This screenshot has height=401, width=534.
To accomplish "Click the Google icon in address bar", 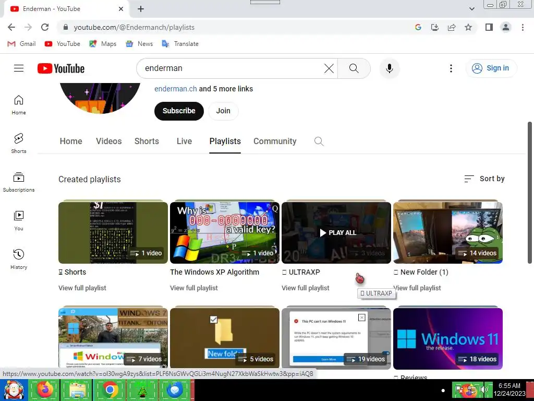I will click(x=418, y=27).
